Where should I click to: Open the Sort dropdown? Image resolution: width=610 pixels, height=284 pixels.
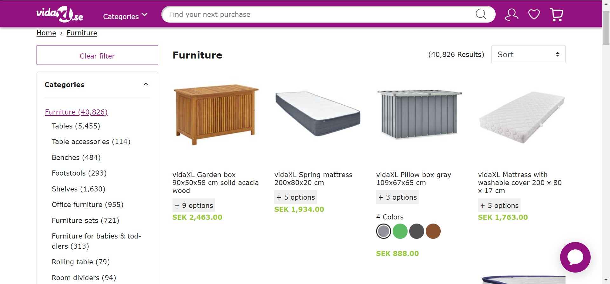click(528, 54)
